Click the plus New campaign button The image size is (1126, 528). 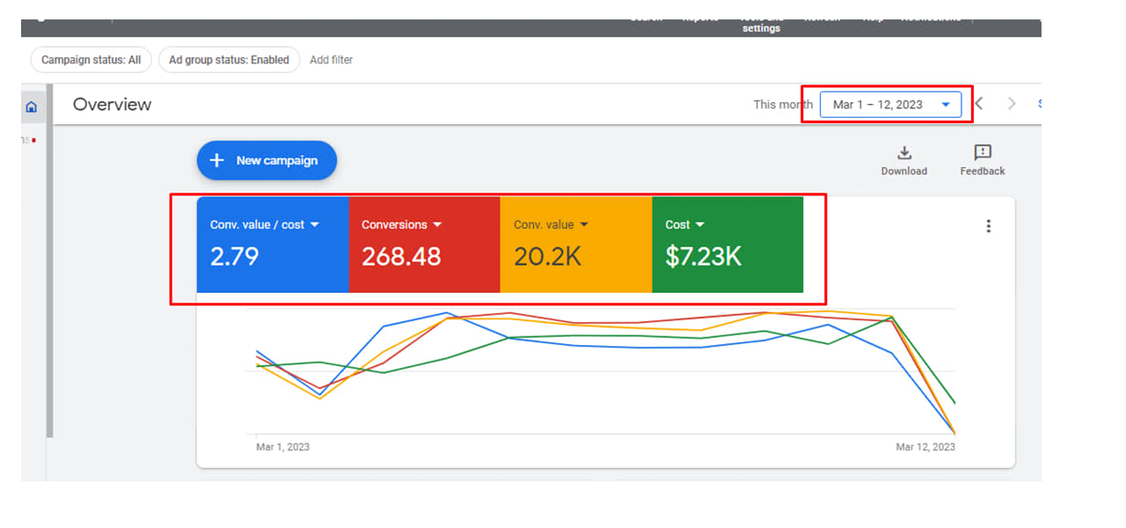267,160
